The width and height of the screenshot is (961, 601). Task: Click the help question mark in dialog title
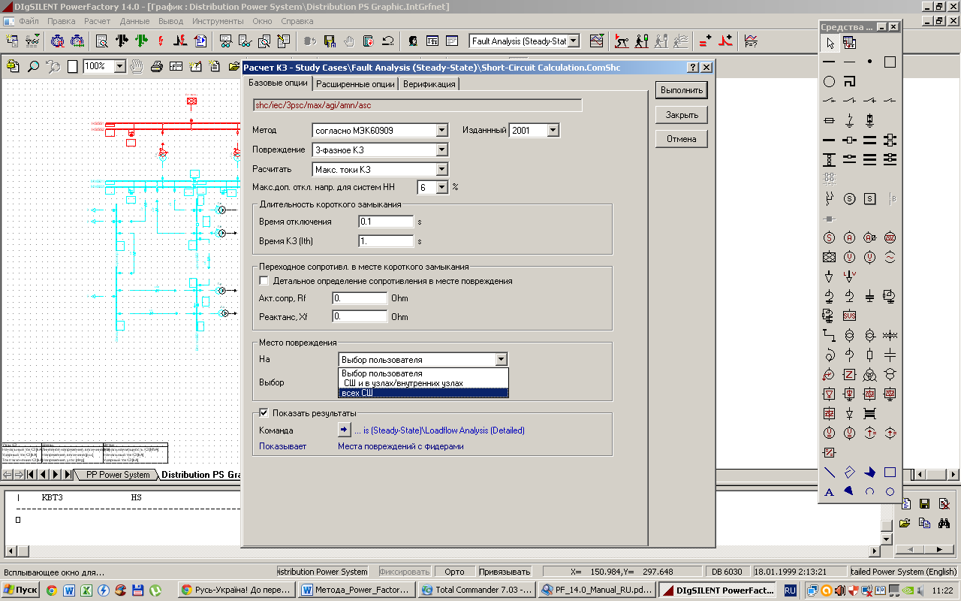(693, 68)
